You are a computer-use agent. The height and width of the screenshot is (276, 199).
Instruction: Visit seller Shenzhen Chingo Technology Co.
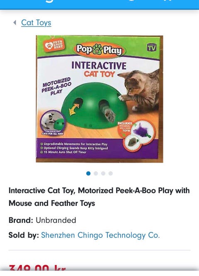(x=100, y=235)
